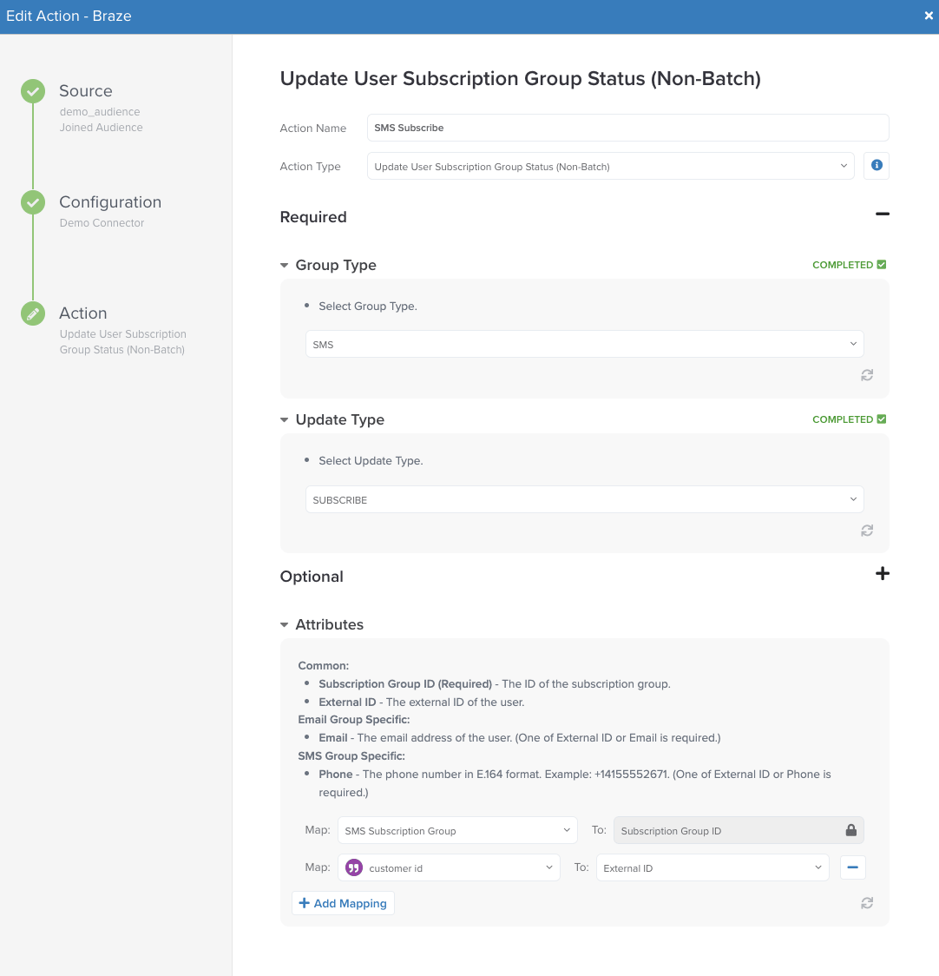
Task: Click refresh icon in Group Type section
Action: click(866, 375)
